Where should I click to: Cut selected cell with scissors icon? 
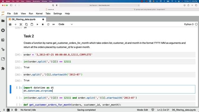pyautogui.click(x=21, y=24)
